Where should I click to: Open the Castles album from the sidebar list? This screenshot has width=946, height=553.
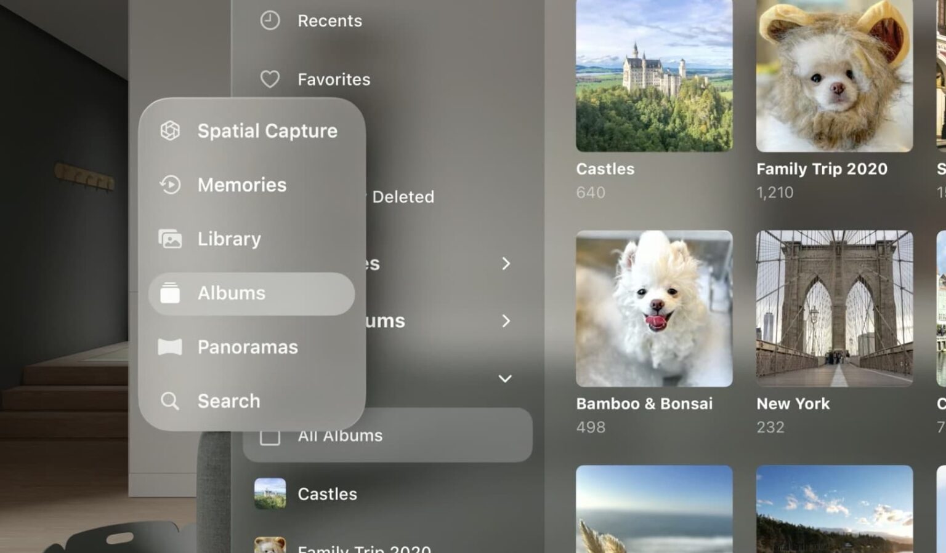[x=328, y=493]
